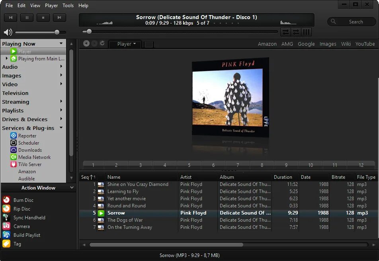Stop playback
The image size is (379, 261).
43,17
